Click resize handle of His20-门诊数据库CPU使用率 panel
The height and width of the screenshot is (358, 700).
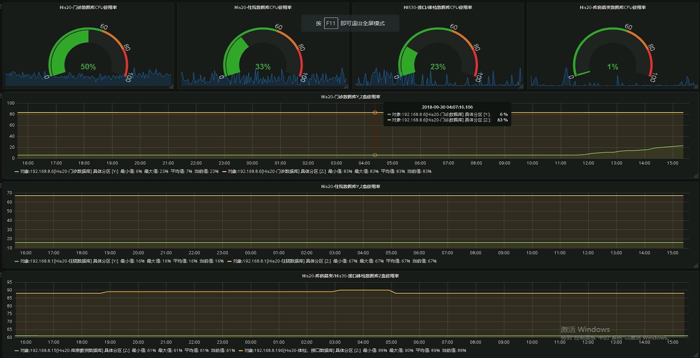point(171,87)
